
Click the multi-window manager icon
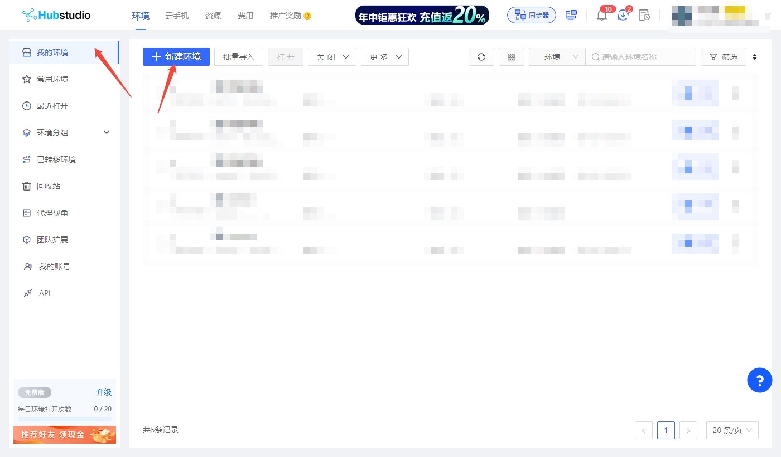coord(571,15)
